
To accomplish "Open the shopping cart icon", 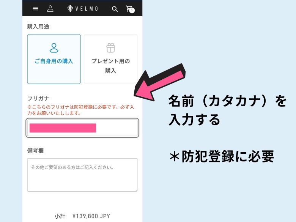I will click(129, 8).
